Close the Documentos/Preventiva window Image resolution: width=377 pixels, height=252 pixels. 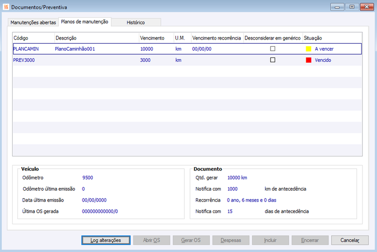(367, 7)
